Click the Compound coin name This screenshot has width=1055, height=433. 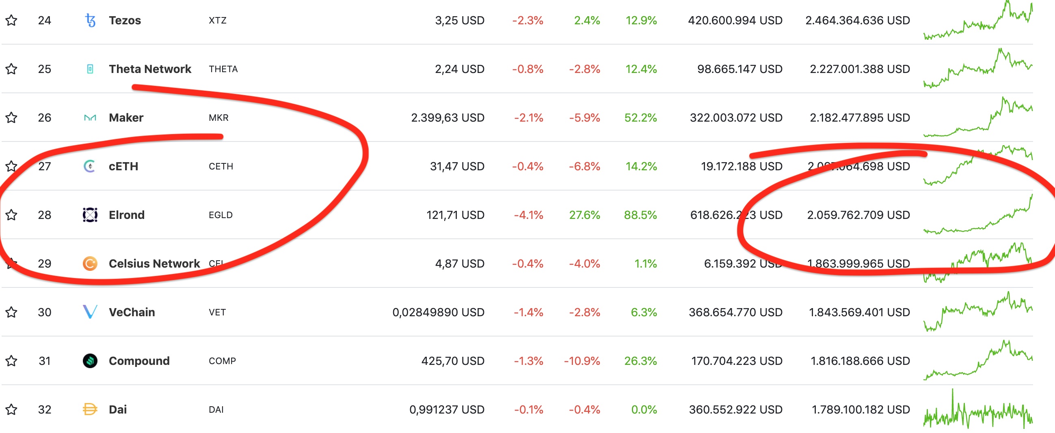[139, 360]
